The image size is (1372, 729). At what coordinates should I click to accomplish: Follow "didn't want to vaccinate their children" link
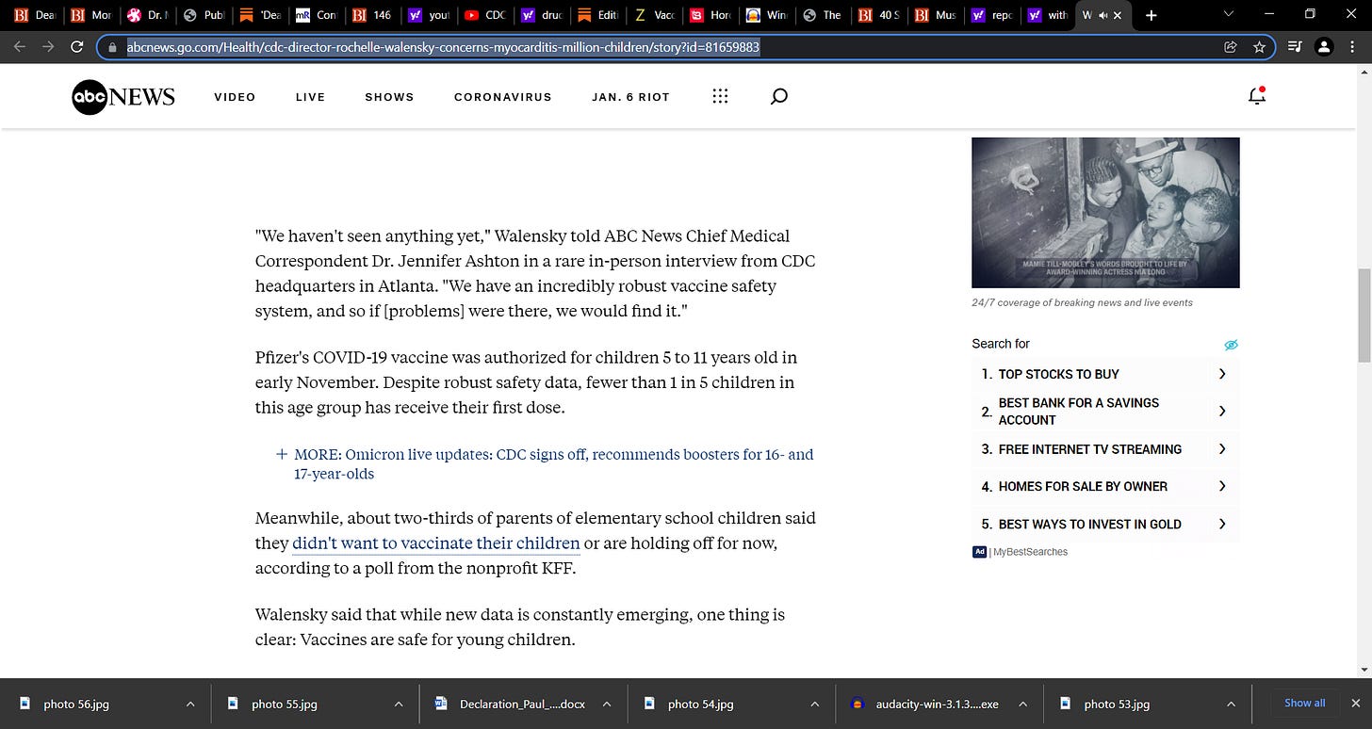click(x=435, y=543)
